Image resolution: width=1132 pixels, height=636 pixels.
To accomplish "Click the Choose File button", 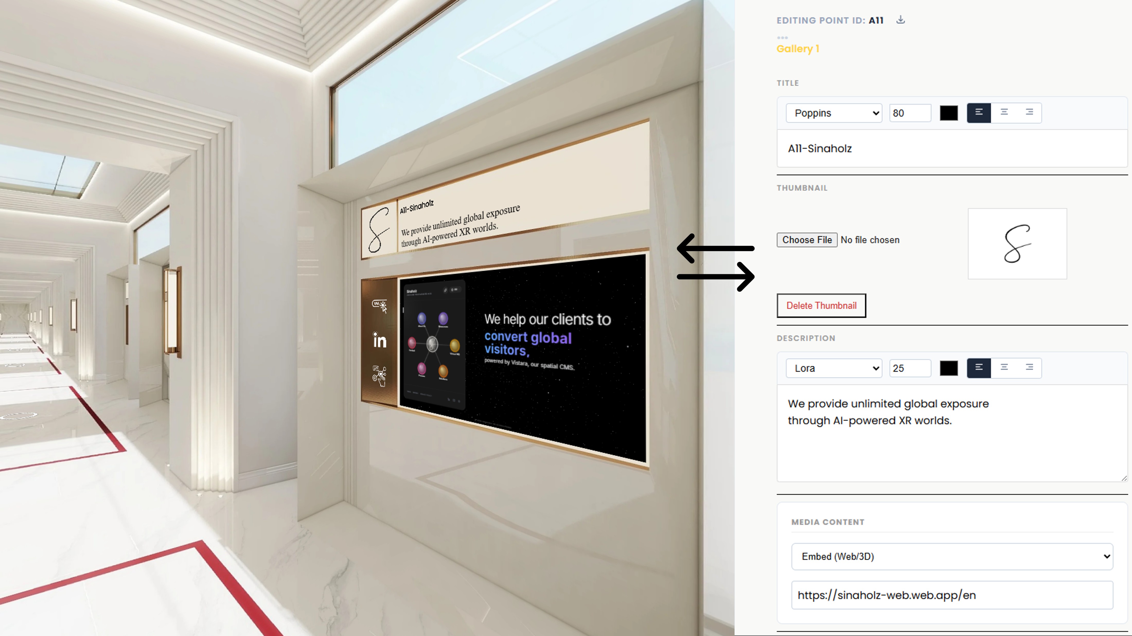I will (807, 240).
